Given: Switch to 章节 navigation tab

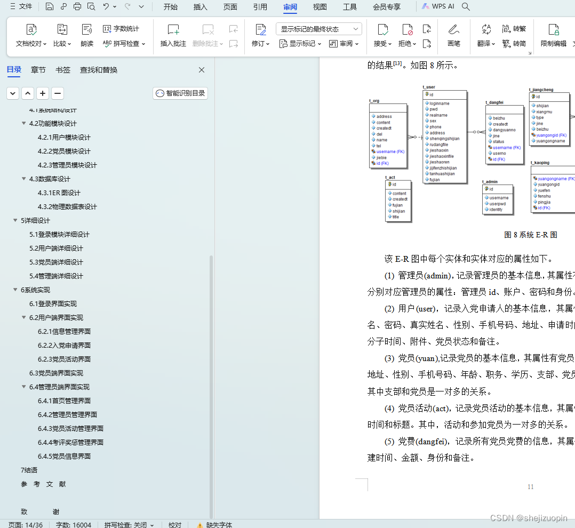Looking at the screenshot, I should (38, 70).
